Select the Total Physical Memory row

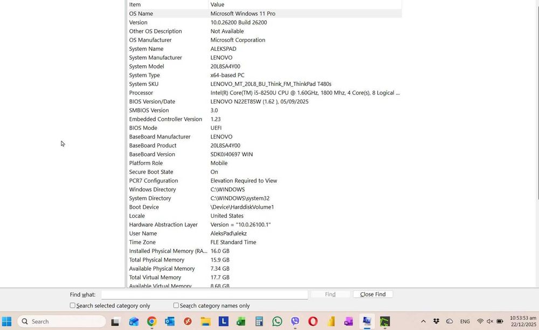pyautogui.click(x=264, y=260)
